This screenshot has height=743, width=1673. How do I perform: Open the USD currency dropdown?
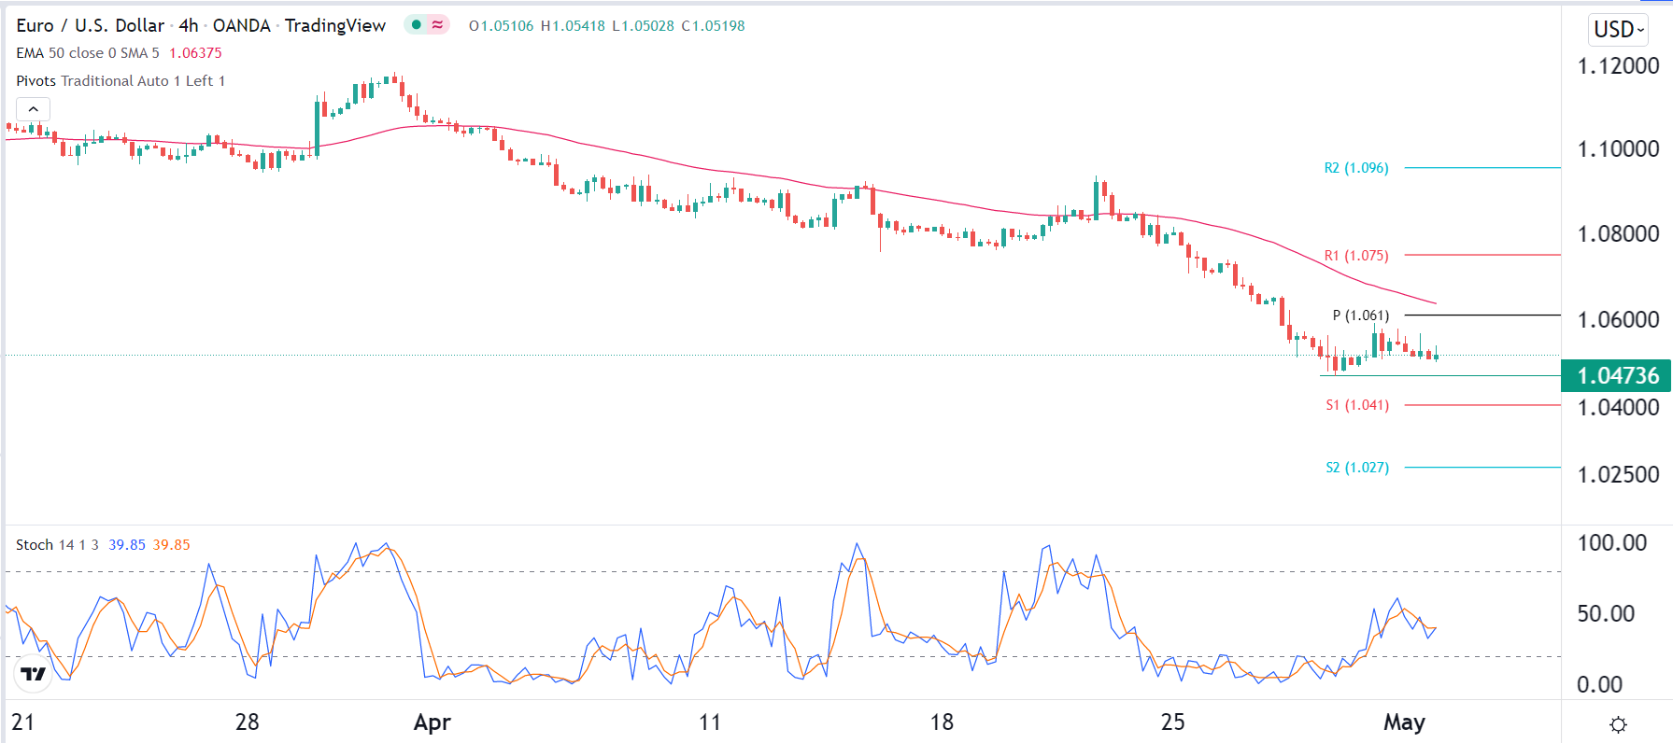point(1618,30)
